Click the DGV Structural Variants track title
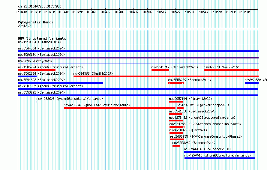Viewport: 267px width, 170px height. tap(42, 38)
